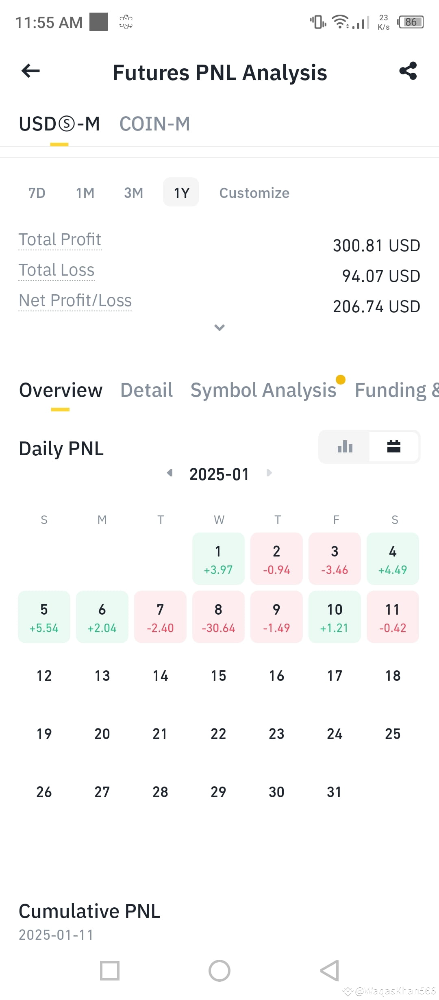
Task: Tap the Net Profit/Loss label
Action: tap(75, 300)
